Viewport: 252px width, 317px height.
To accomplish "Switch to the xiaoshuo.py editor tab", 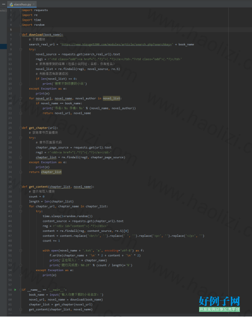I will [x=22, y=4].
